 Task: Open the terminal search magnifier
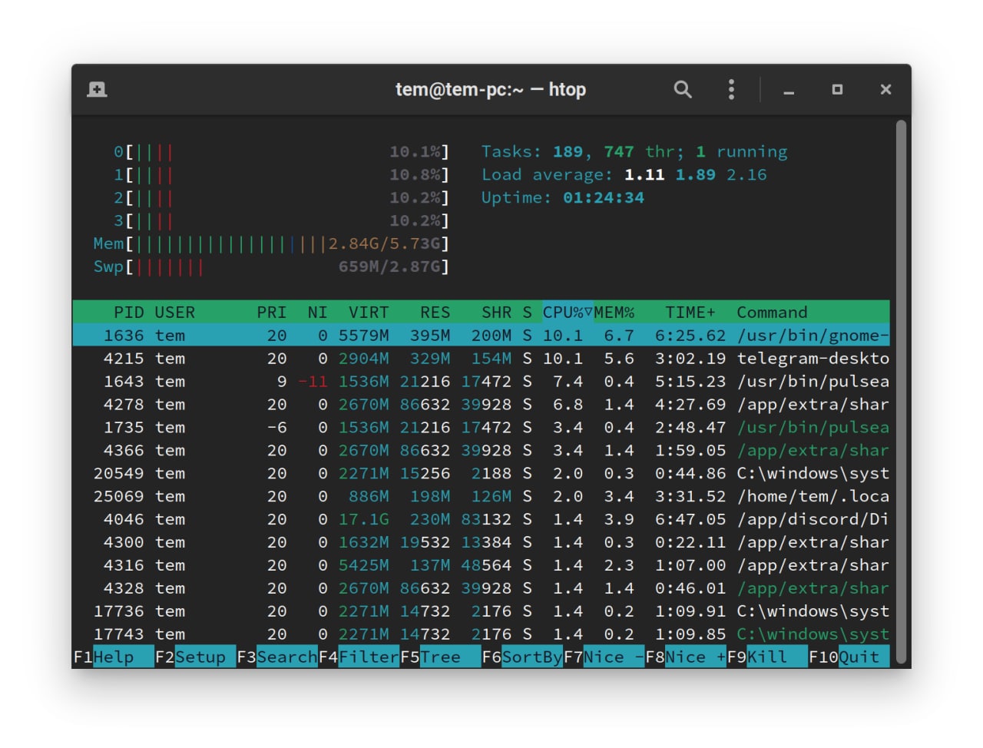tap(683, 89)
